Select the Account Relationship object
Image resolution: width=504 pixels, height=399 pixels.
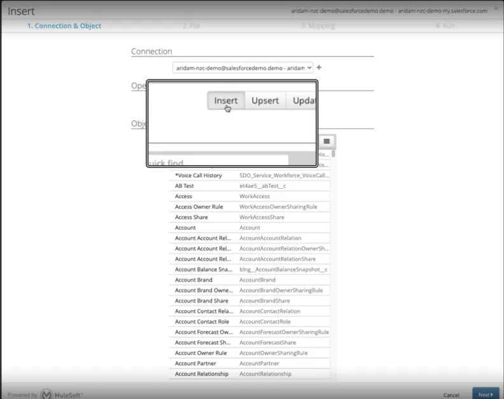click(249, 374)
